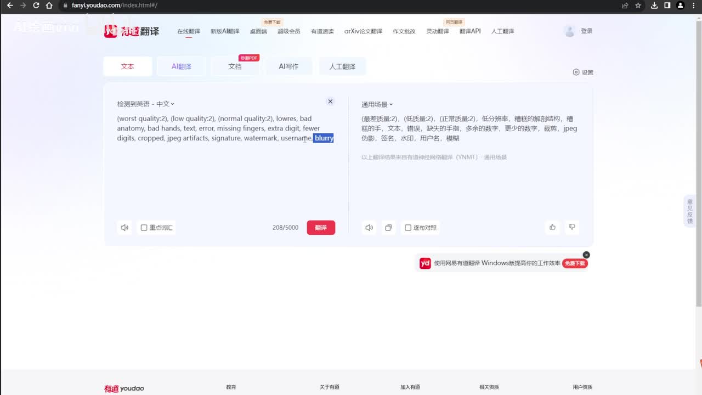The width and height of the screenshot is (702, 395).
Task: Switch to the AI翻译 tab
Action: click(x=182, y=66)
